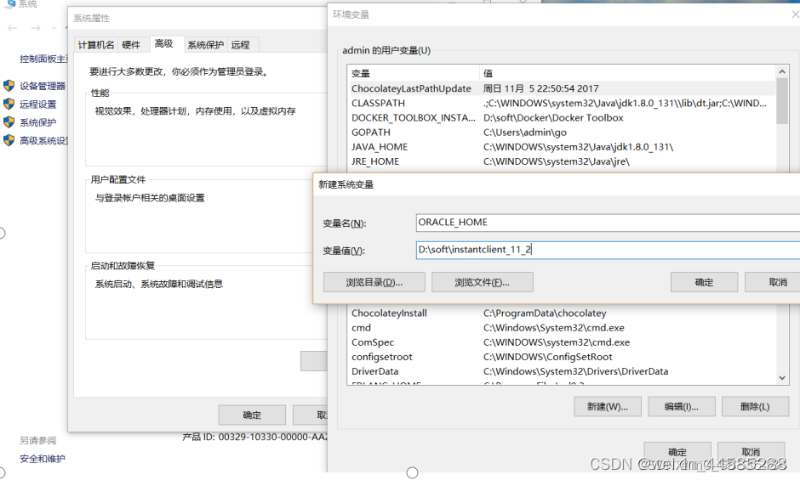Open the 系统保护 sidebar link
The width and height of the screenshot is (800, 480).
(x=37, y=123)
